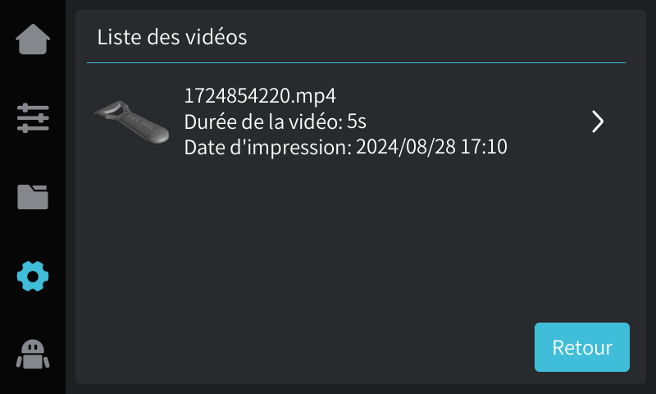
Task: Go to the Home screen icon
Action: click(x=33, y=39)
